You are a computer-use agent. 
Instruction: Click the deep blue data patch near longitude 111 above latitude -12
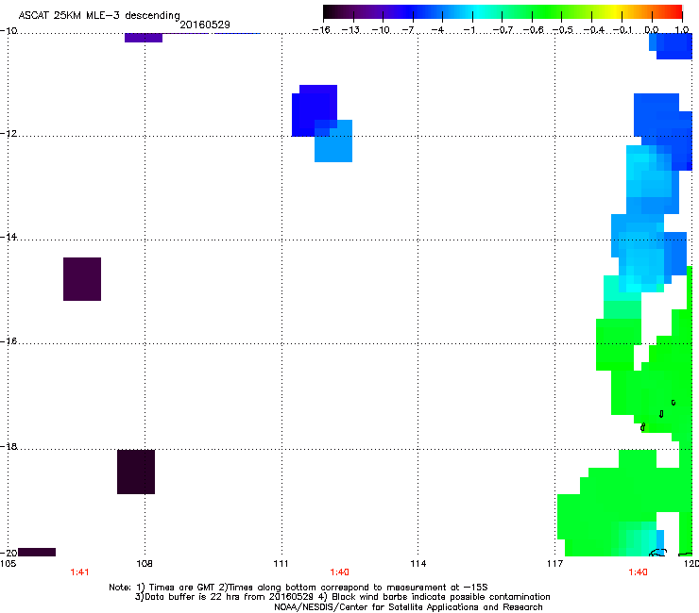click(315, 110)
